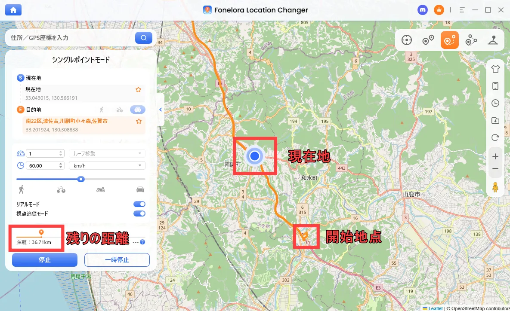Open the km/h unit dropdown
Viewport: 510px width, 311px height.
pos(107,165)
